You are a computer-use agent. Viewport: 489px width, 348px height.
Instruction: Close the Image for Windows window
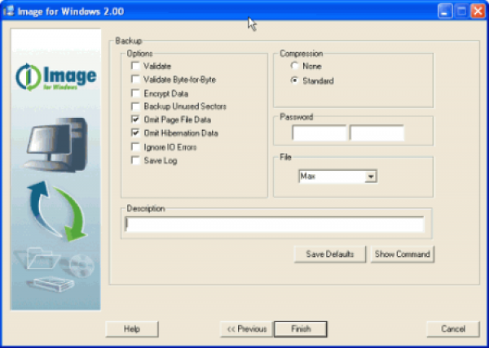[478, 11]
